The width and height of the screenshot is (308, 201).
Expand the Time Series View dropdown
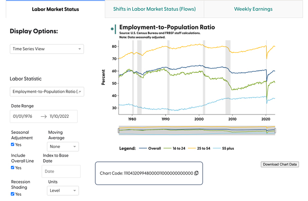[47, 49]
